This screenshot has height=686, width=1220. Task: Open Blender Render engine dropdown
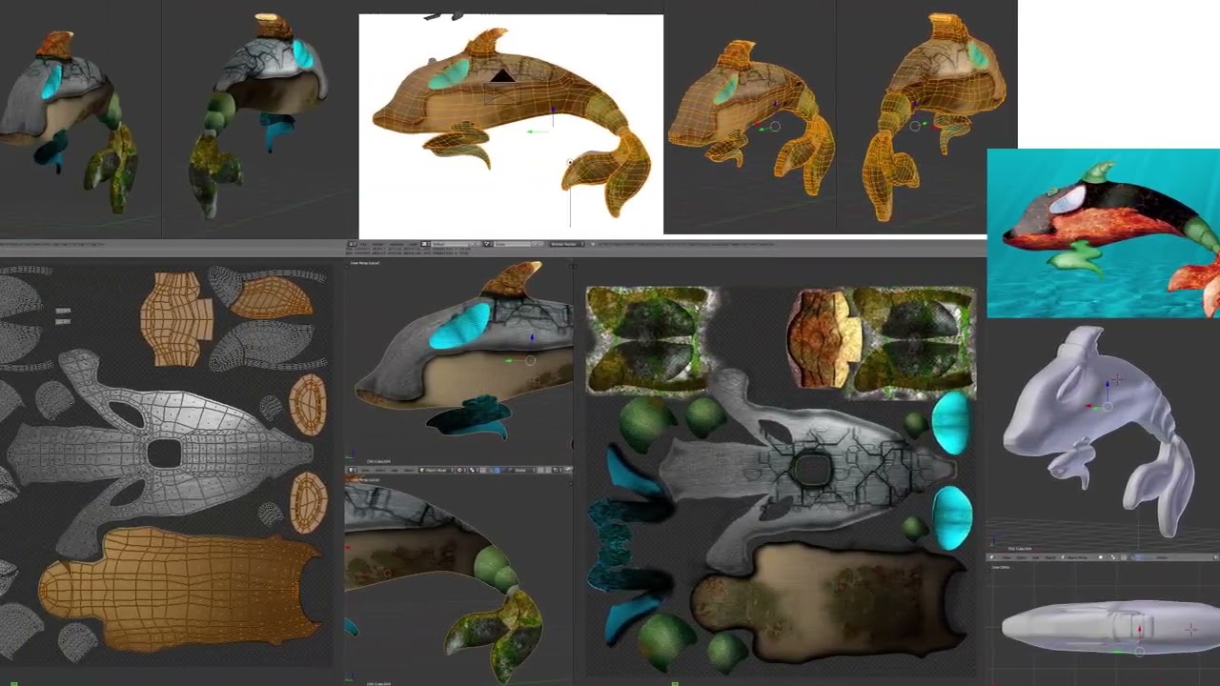click(567, 244)
